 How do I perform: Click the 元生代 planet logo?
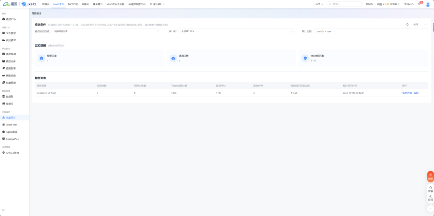tap(29, 4)
